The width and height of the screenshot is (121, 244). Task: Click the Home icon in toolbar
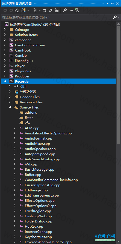(x=17, y=10)
